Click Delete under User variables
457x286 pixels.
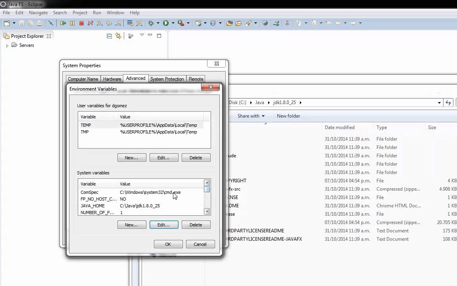click(x=196, y=158)
